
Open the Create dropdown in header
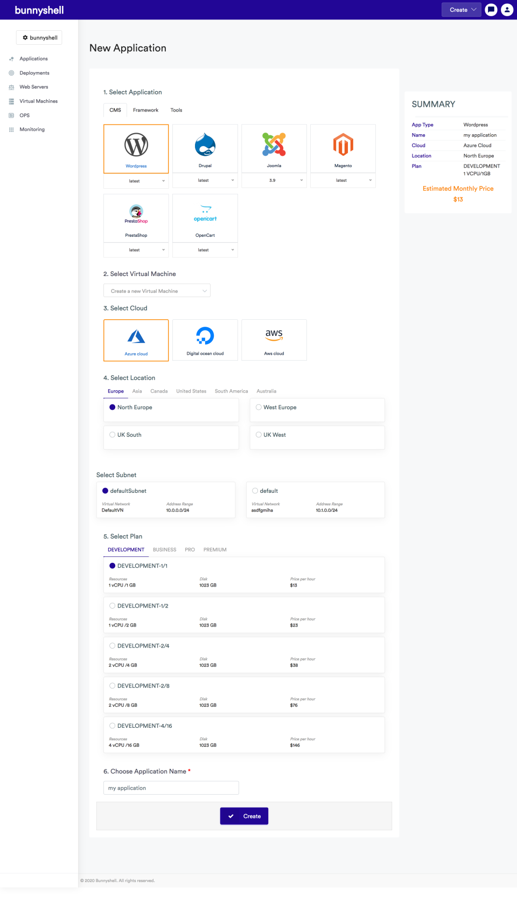(462, 10)
